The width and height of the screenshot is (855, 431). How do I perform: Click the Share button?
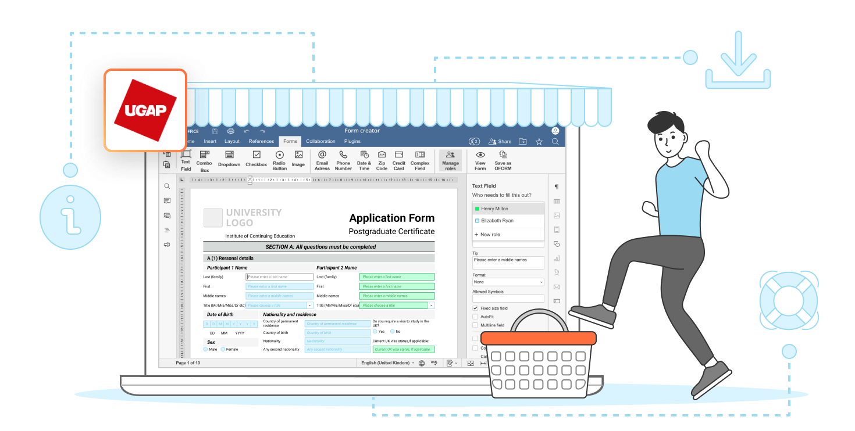(x=500, y=141)
